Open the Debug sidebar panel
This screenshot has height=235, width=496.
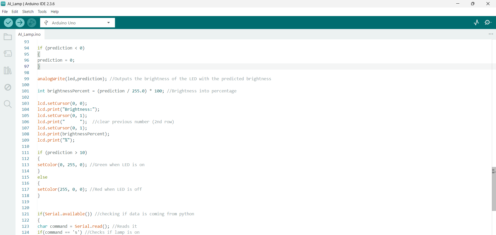tap(8, 87)
